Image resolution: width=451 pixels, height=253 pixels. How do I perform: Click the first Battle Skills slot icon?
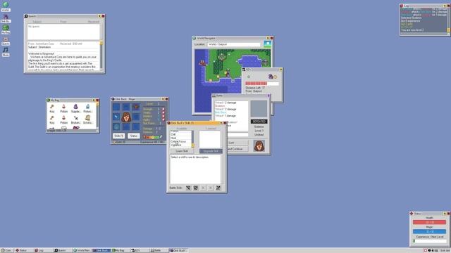coord(188,188)
